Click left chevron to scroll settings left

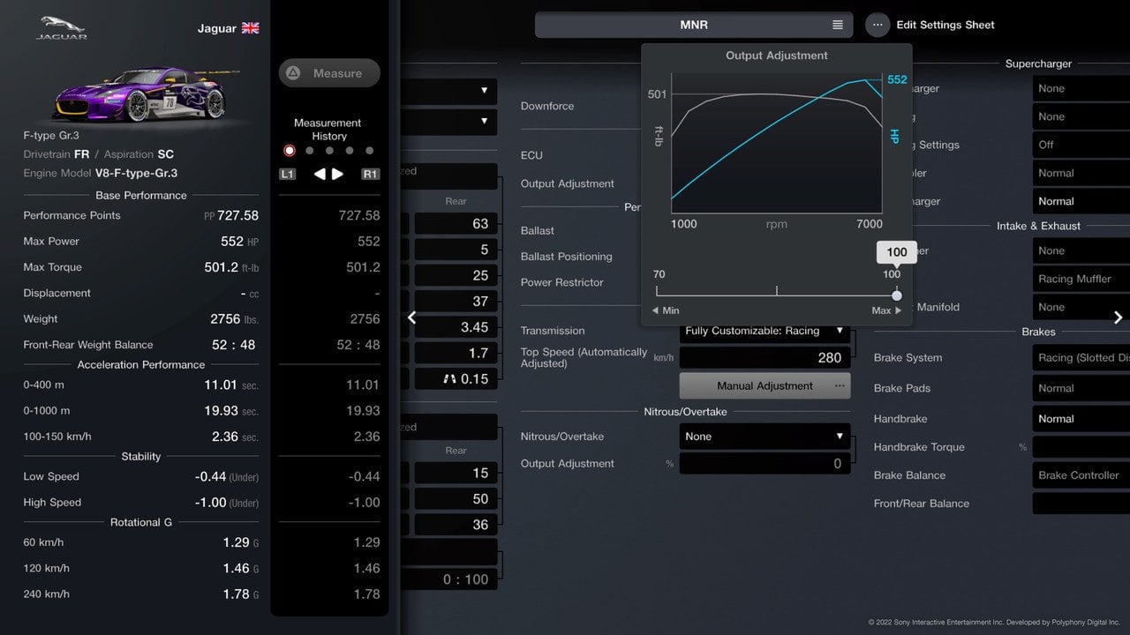coord(411,317)
